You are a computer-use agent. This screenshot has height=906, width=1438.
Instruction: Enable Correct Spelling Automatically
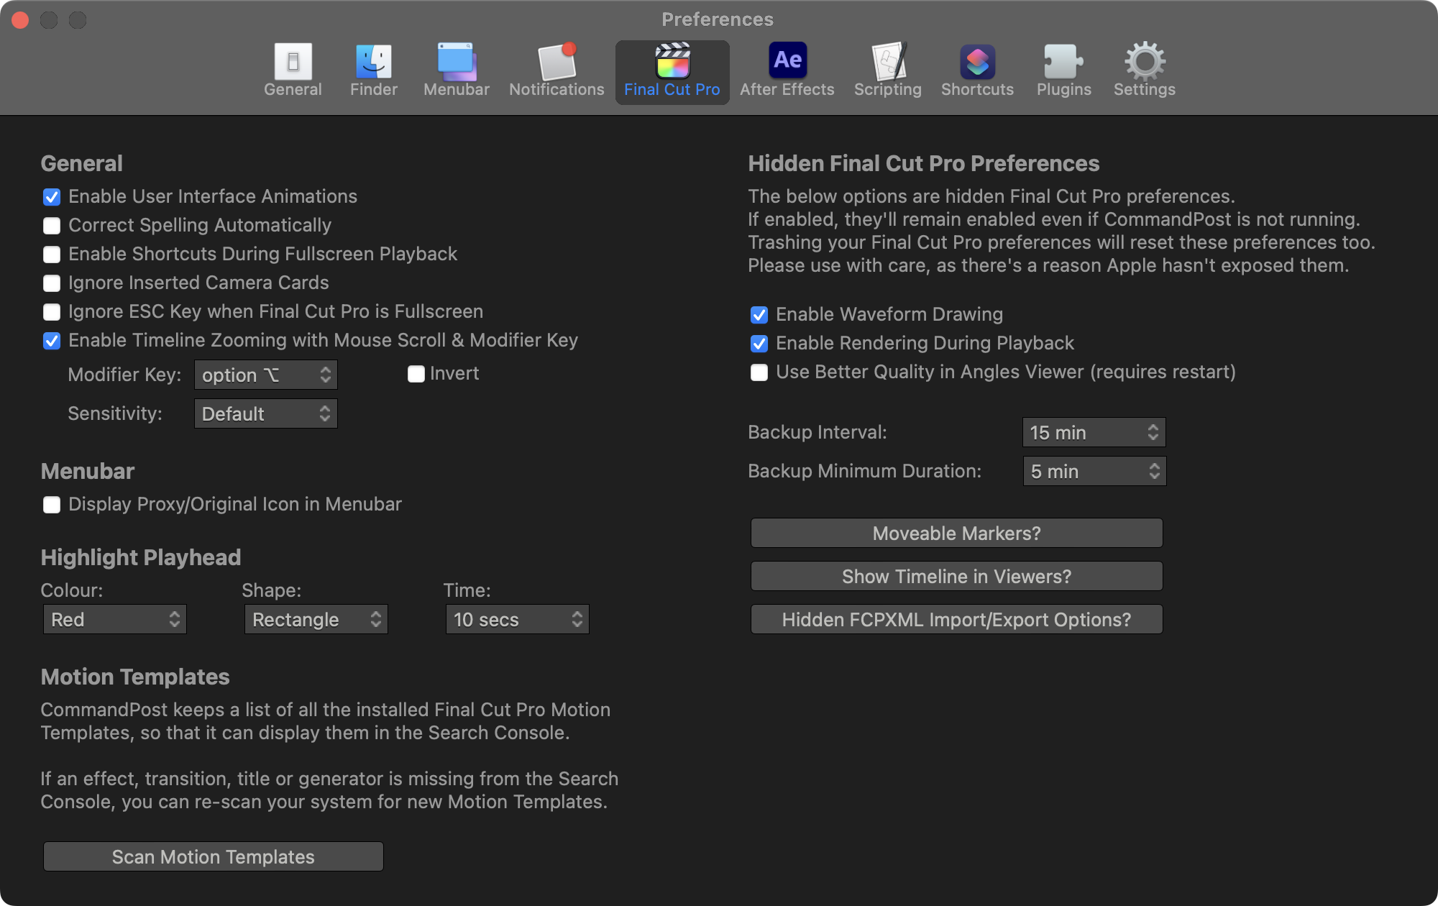point(52,226)
